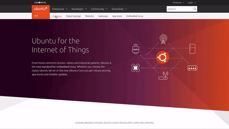Click the 'Ubuntu for the Internet of Things' heading
The image size is (229, 129).
tap(60, 45)
